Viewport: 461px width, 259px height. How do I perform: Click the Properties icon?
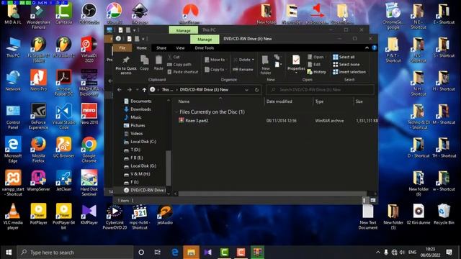click(296, 63)
